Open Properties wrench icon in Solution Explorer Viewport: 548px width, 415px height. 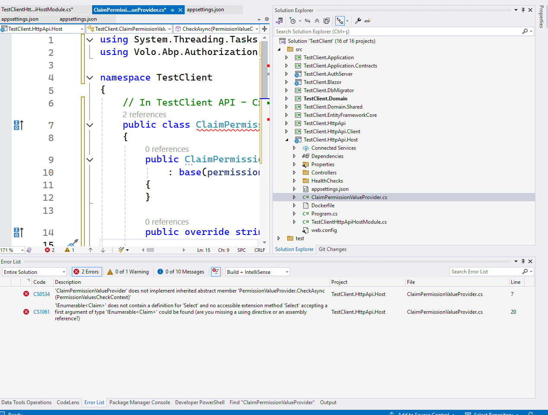point(358,21)
